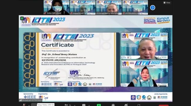Image resolution: width=191 pixels, height=106 pixels.
Task: Open the Chat panel
Action: click(84, 105)
